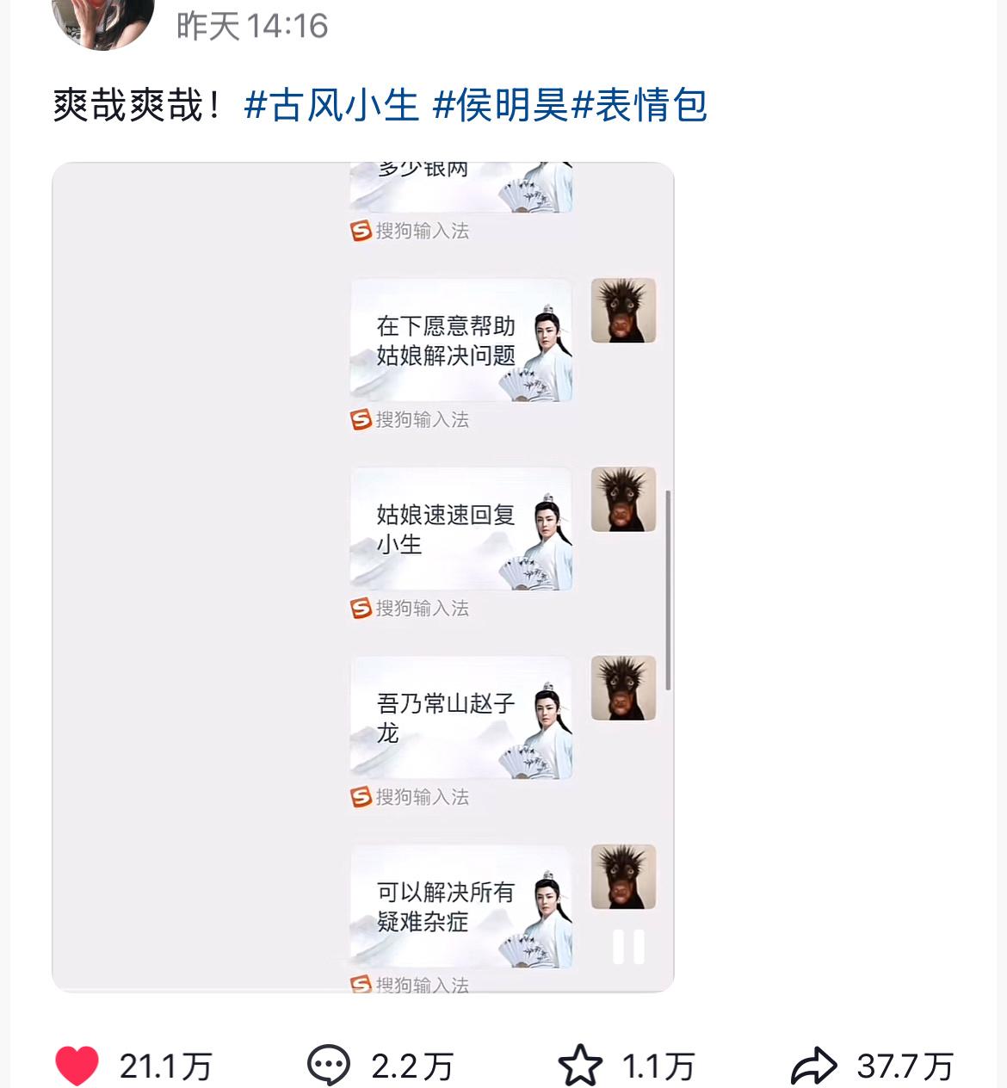Pause the video with the pause button
The width and height of the screenshot is (1007, 1088).
[x=628, y=947]
